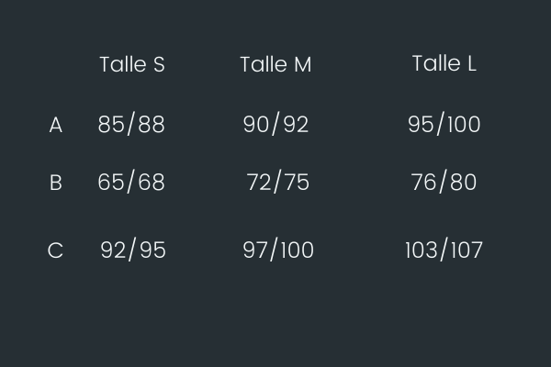
Task: Click the 85/88 measurement cell
Action: click(x=131, y=124)
